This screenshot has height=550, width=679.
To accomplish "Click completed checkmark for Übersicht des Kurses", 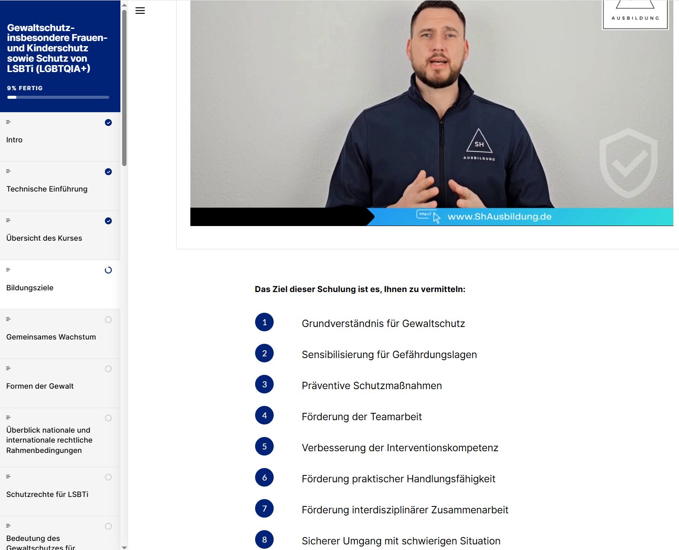I will tap(108, 221).
